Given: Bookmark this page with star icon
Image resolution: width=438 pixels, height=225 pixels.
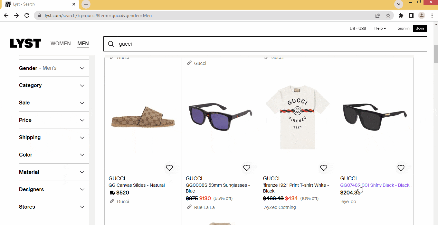Looking at the screenshot, I should (x=388, y=15).
